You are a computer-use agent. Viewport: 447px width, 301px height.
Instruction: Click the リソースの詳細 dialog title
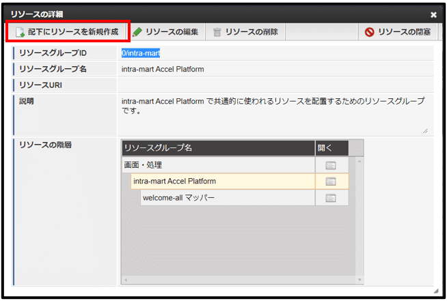[37, 14]
